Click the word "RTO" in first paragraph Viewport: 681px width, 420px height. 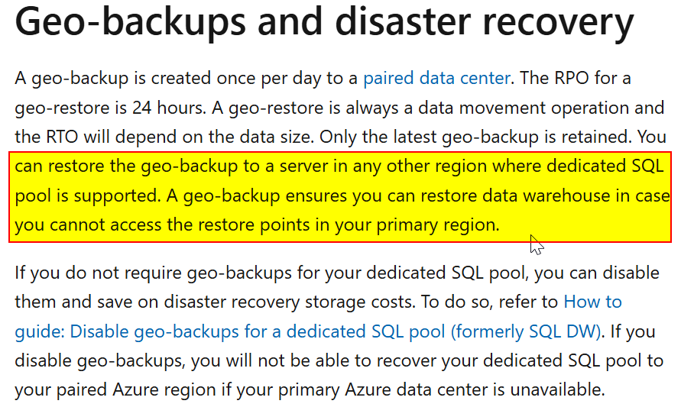[x=62, y=137]
